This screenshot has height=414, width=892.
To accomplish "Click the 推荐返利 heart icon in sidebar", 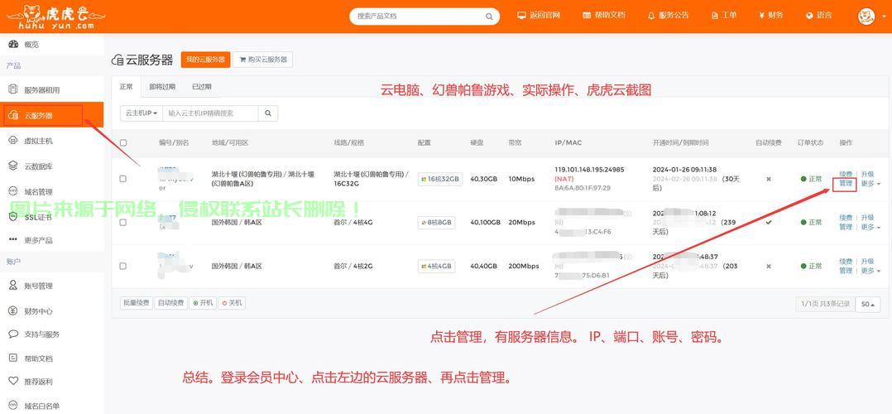I will pyautogui.click(x=13, y=381).
